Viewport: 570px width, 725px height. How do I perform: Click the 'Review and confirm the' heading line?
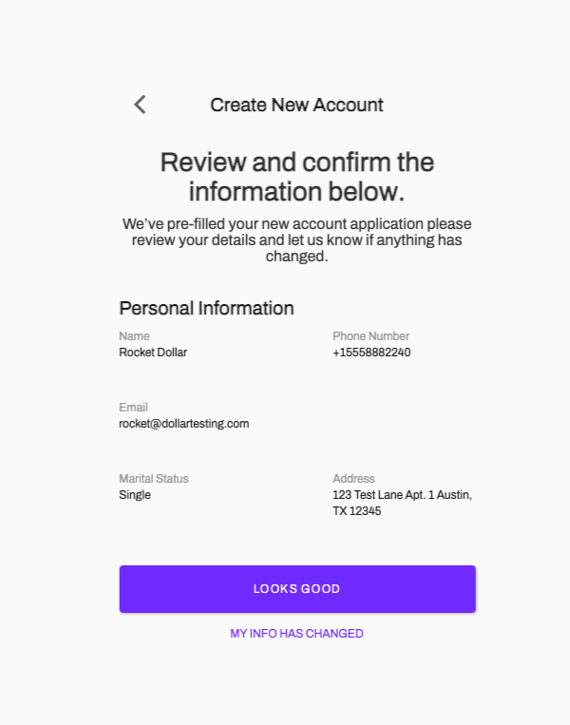pyautogui.click(x=296, y=162)
